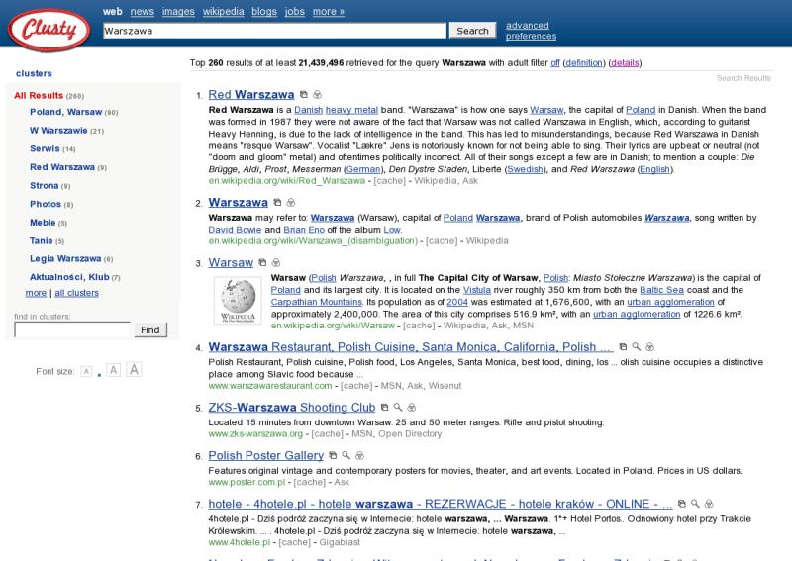Show Warszawa Restaurant result in clusters icon
The width and height of the screenshot is (792, 561).
[650, 347]
